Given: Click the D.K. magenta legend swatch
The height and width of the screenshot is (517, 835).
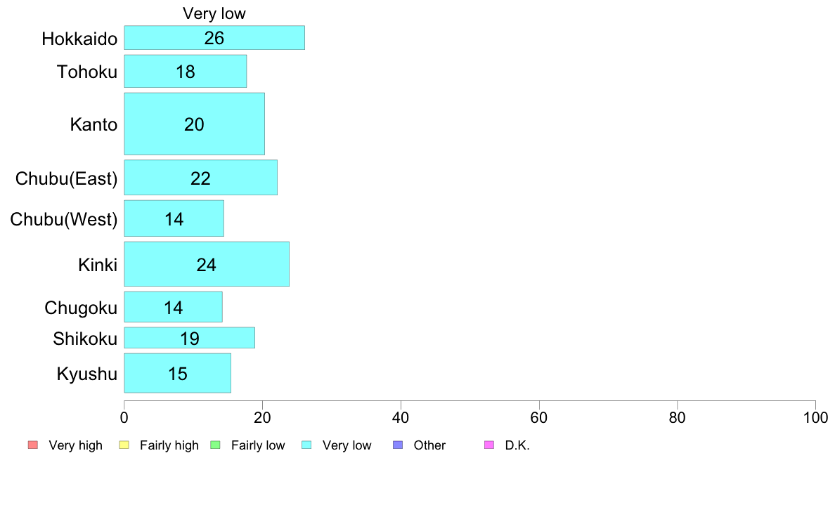Looking at the screenshot, I should click(489, 445).
